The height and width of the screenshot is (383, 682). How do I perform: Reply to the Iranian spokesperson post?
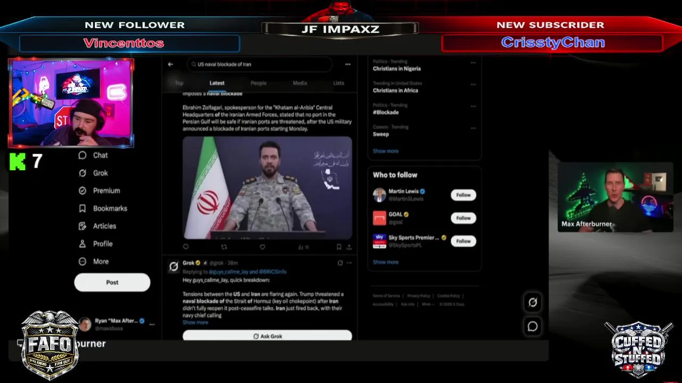coord(186,247)
